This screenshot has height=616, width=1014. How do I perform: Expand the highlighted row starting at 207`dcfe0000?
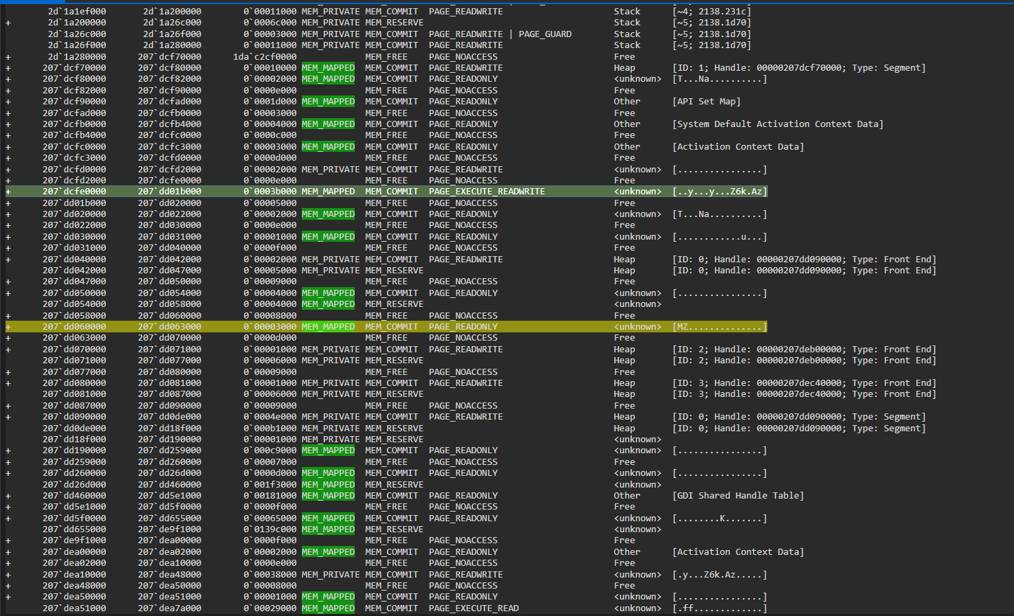tap(8, 192)
